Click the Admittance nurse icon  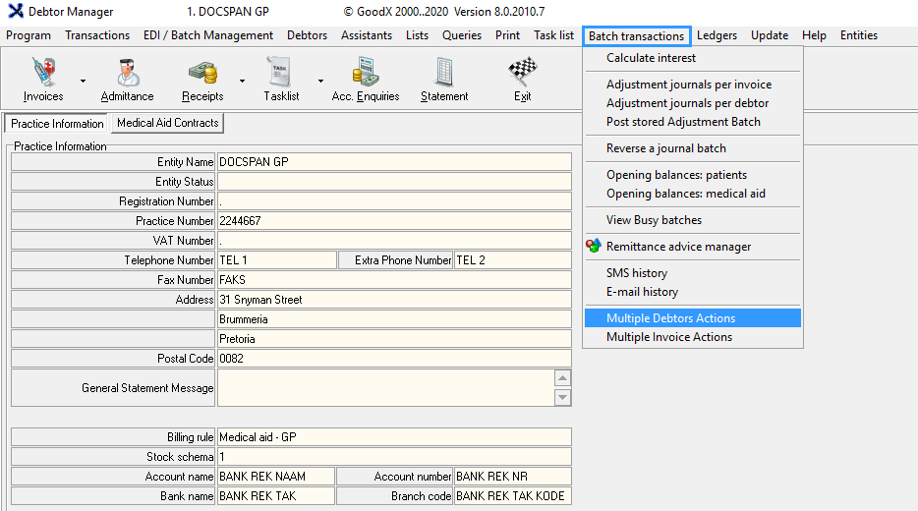coord(127,75)
